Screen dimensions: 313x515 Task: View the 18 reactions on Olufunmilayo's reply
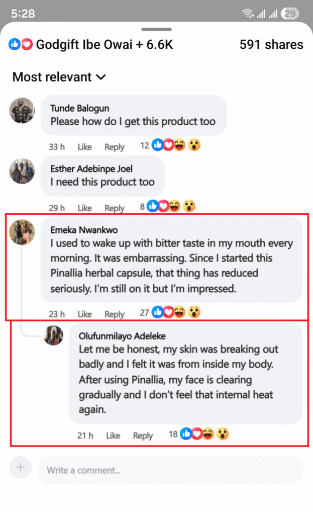[x=199, y=434]
